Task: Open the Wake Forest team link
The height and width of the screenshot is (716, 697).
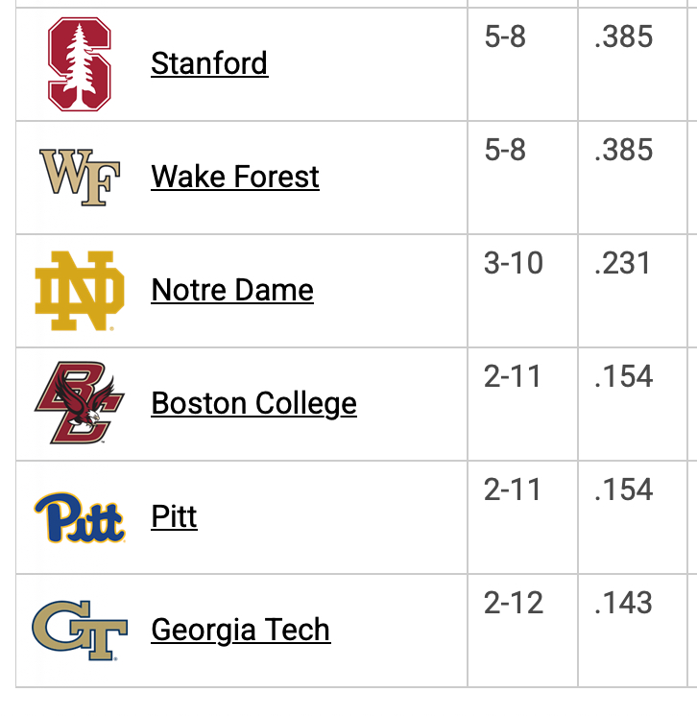Action: (235, 178)
